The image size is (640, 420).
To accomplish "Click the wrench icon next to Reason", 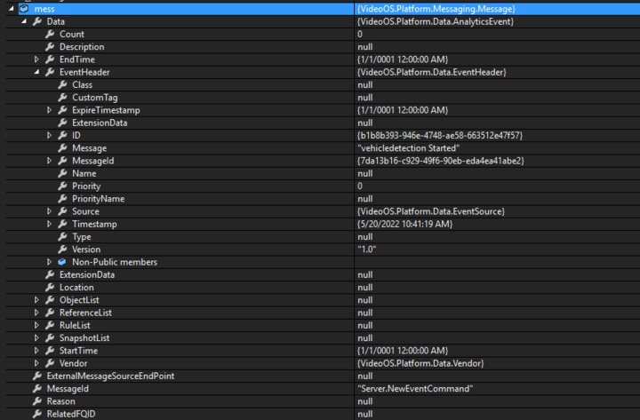I will pyautogui.click(x=36, y=401).
